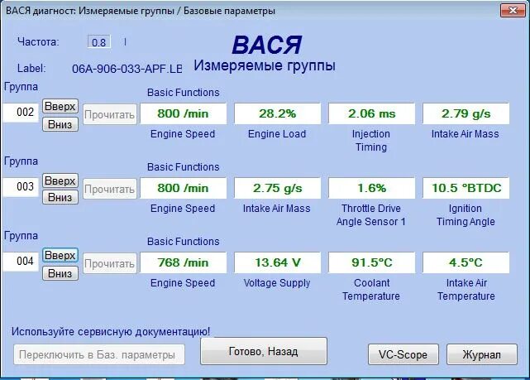The width and height of the screenshot is (530, 380).
Task: Click the Throttle Drive Angle Sensor 1 label
Action: click(x=371, y=215)
